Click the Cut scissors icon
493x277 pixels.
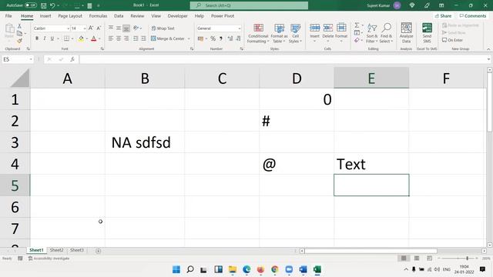coord(19,26)
